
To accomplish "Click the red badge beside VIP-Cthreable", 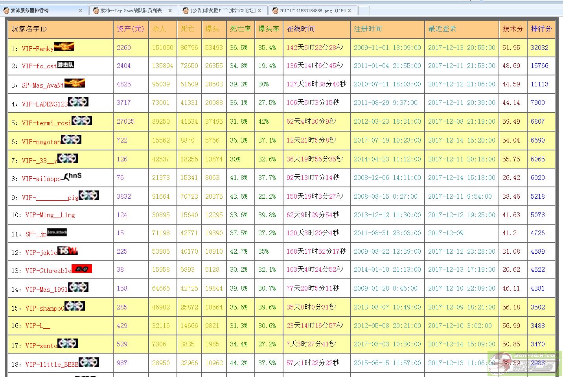I will (x=81, y=269).
